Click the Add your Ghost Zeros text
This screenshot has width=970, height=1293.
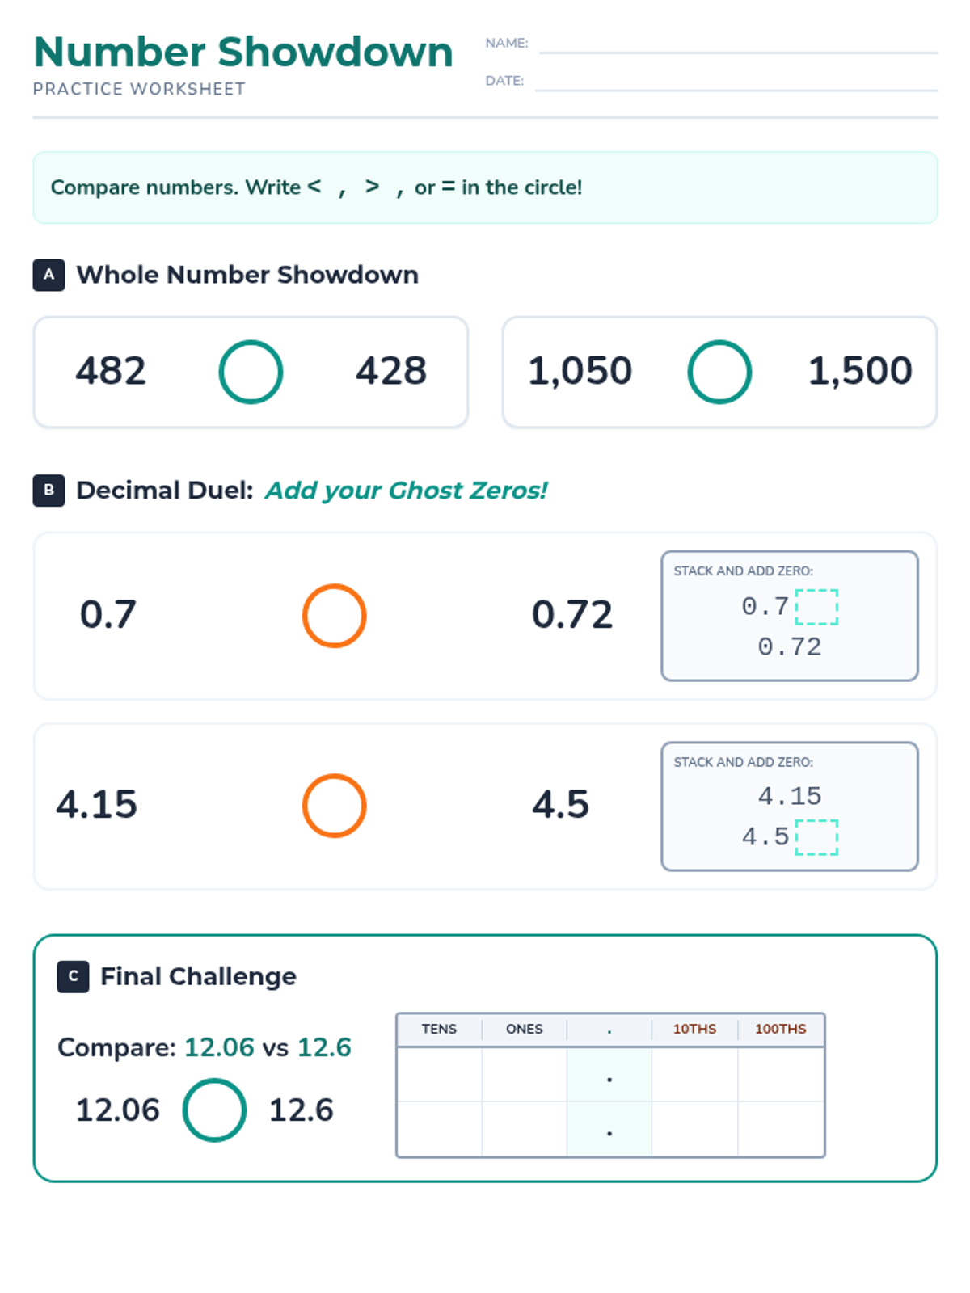coord(406,491)
